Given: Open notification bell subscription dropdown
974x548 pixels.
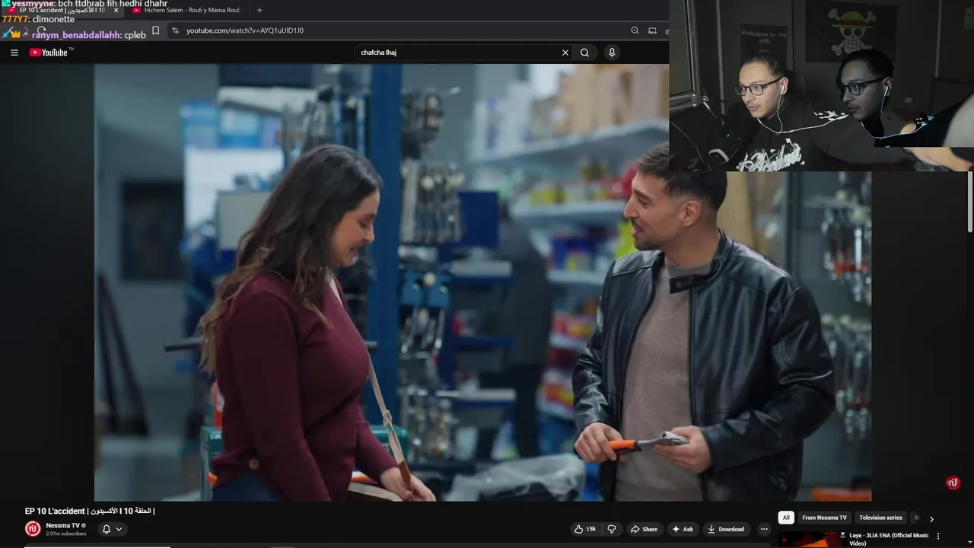Looking at the screenshot, I should (x=112, y=529).
